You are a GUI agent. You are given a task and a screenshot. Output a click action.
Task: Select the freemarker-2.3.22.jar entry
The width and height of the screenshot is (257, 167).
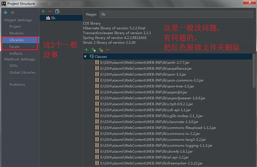(151, 163)
